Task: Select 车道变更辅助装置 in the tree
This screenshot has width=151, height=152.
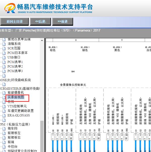Action: pyautogui.click(x=21, y=111)
